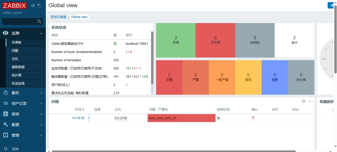Open 最新数据 in monitoring submenu
Viewport: 337px width, 152px height.
pos(18,67)
